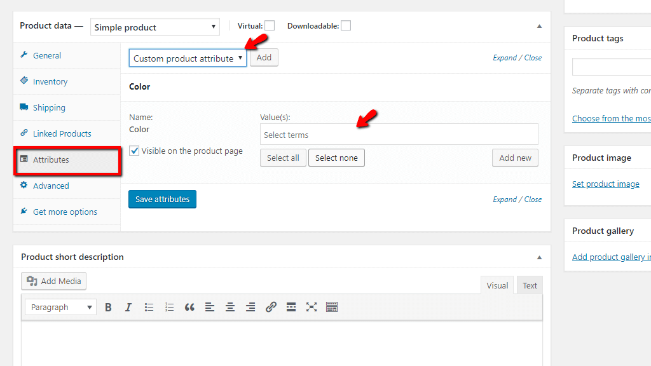The height and width of the screenshot is (366, 651).
Task: Enable the Virtual checkbox
Action: pos(270,25)
